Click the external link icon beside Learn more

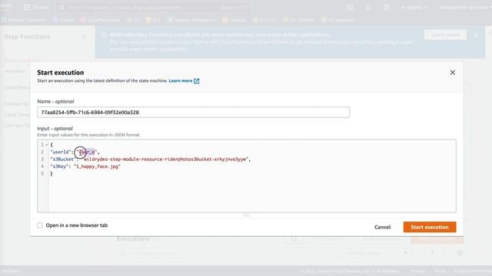(197, 80)
